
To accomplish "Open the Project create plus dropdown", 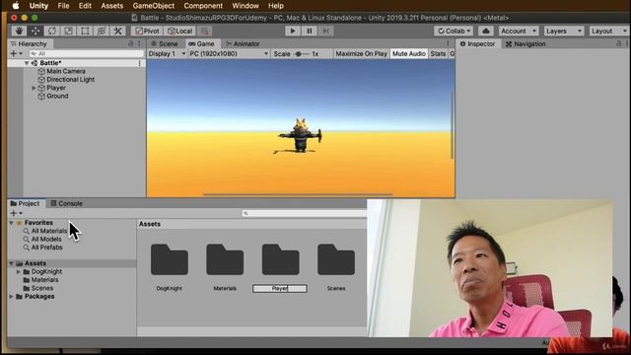I will pyautogui.click(x=16, y=213).
